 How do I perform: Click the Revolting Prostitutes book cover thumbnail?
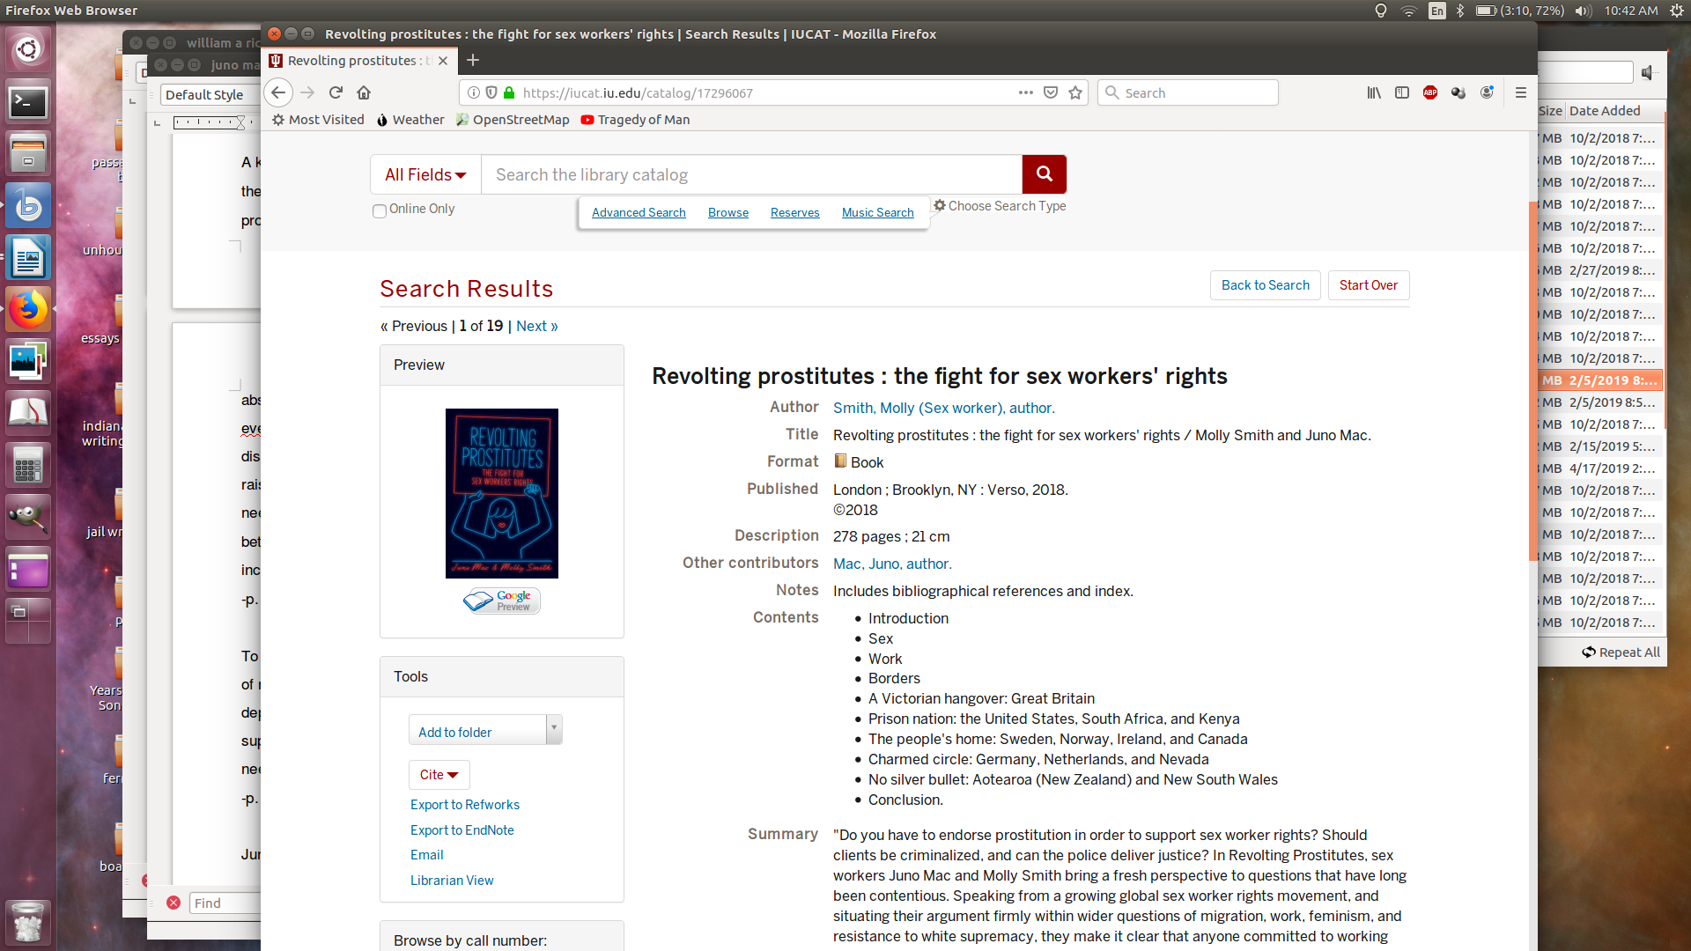(x=502, y=493)
